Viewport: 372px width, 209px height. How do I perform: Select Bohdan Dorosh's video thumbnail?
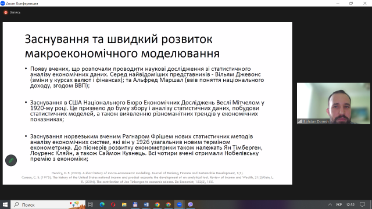333,103
